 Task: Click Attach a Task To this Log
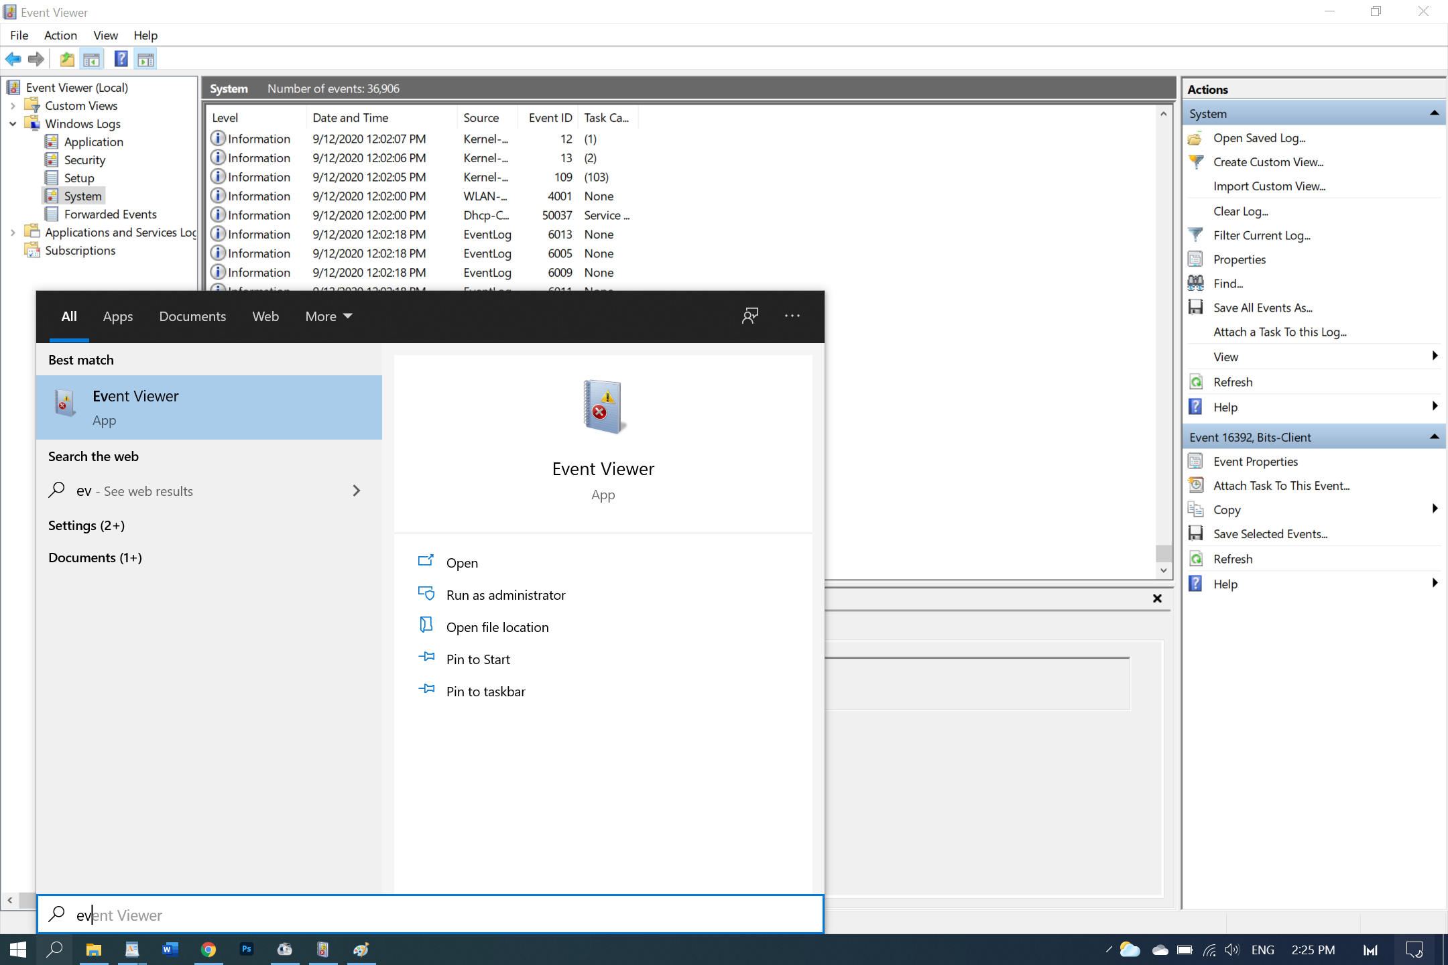[x=1279, y=332]
